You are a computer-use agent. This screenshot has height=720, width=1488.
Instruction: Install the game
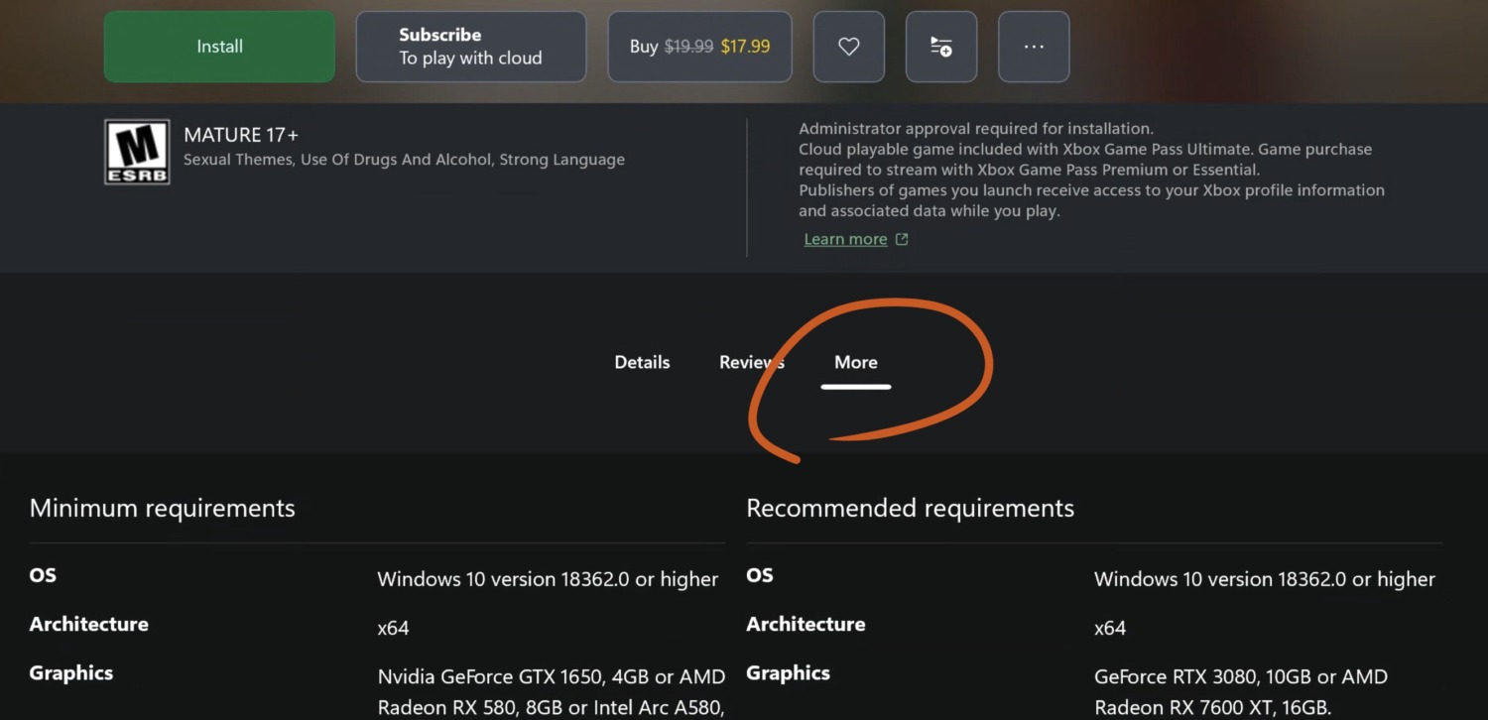click(219, 47)
